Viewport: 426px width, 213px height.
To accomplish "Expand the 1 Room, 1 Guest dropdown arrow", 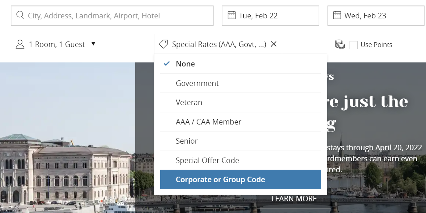I will [93, 44].
